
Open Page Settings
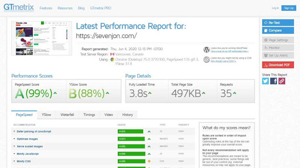click(278, 40)
